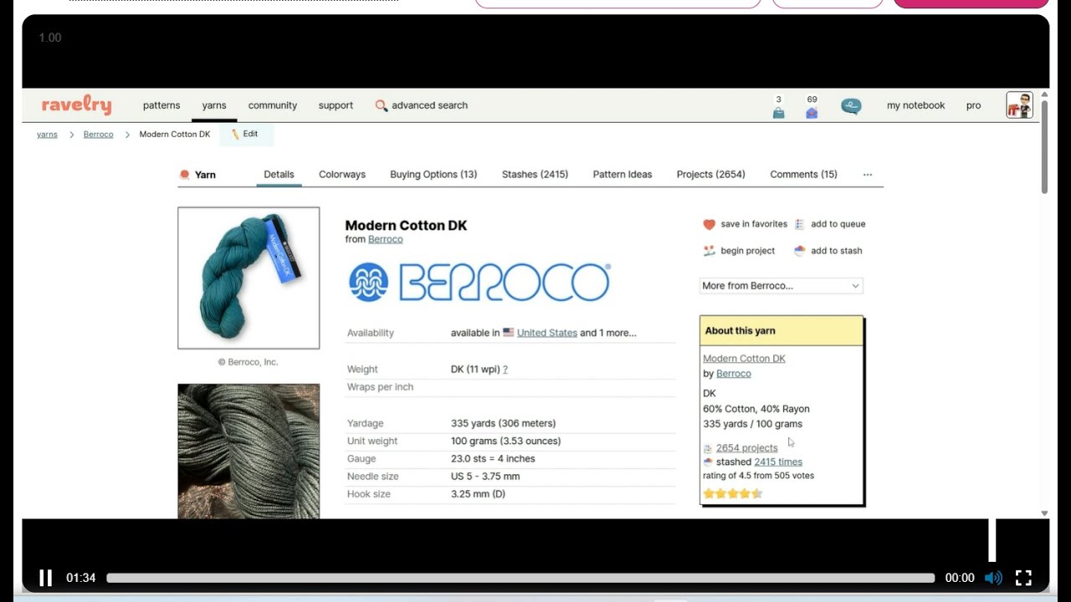
Task: Open the patterns menu
Action: tap(161, 105)
